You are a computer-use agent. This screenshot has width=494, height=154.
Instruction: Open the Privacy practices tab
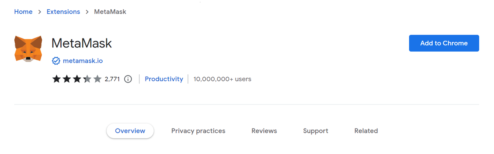pyautogui.click(x=198, y=131)
